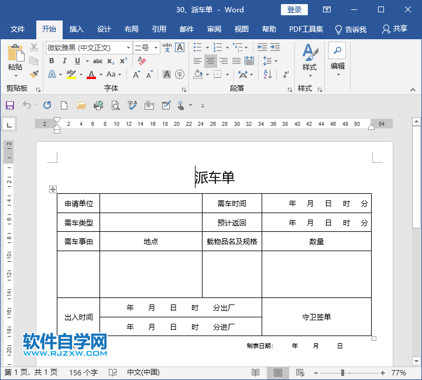Insert enclosed character (字) icon

[x=180, y=74]
